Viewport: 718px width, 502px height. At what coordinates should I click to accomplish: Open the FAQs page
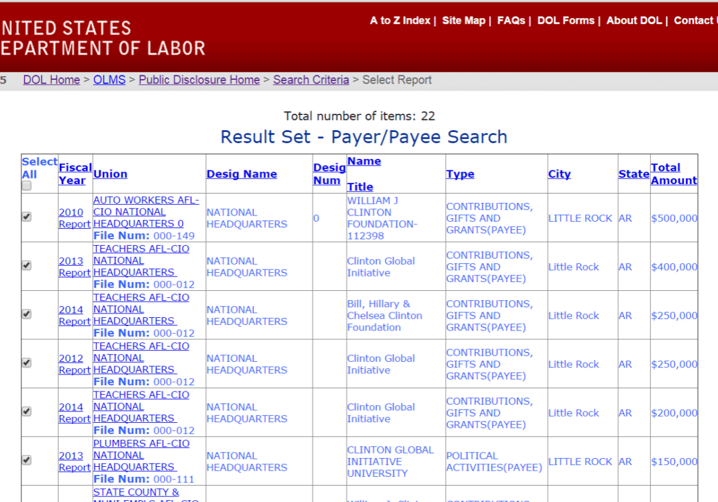[x=511, y=21]
